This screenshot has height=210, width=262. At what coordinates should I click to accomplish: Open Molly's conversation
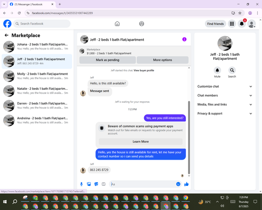pos(37,76)
